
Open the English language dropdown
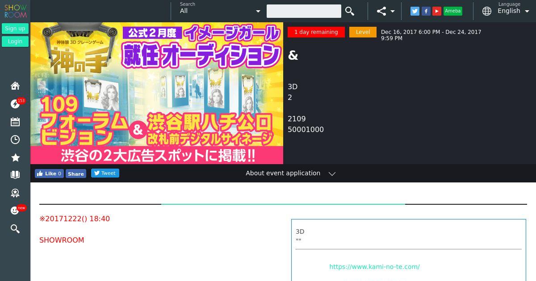514,11
